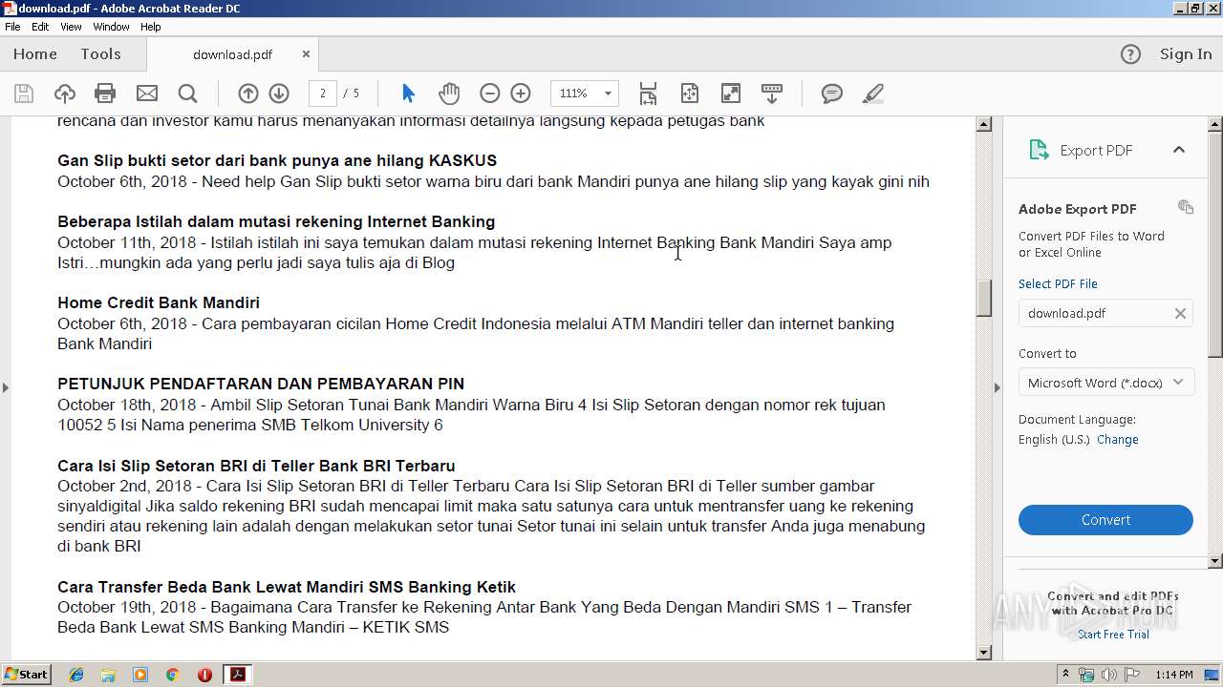Open Chrome from the taskbar
This screenshot has width=1223, height=687.
point(172,675)
